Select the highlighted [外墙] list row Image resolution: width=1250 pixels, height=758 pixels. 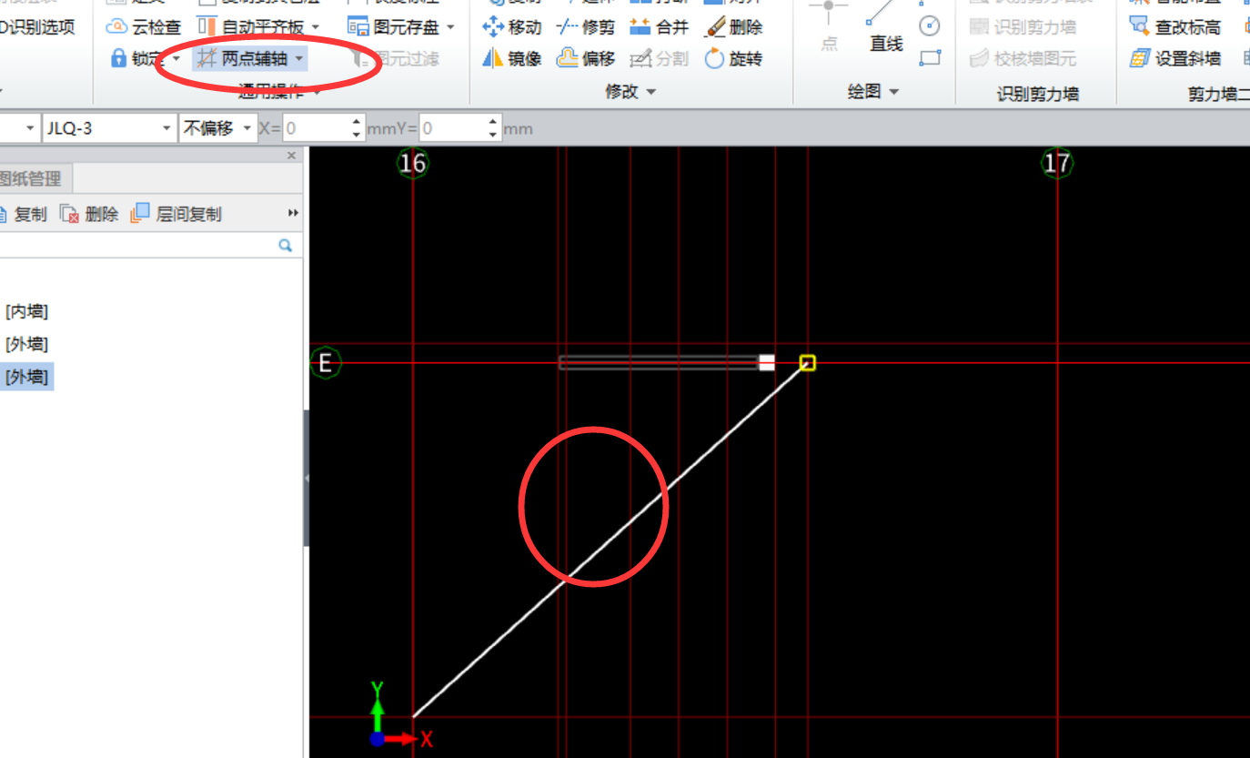(26, 376)
